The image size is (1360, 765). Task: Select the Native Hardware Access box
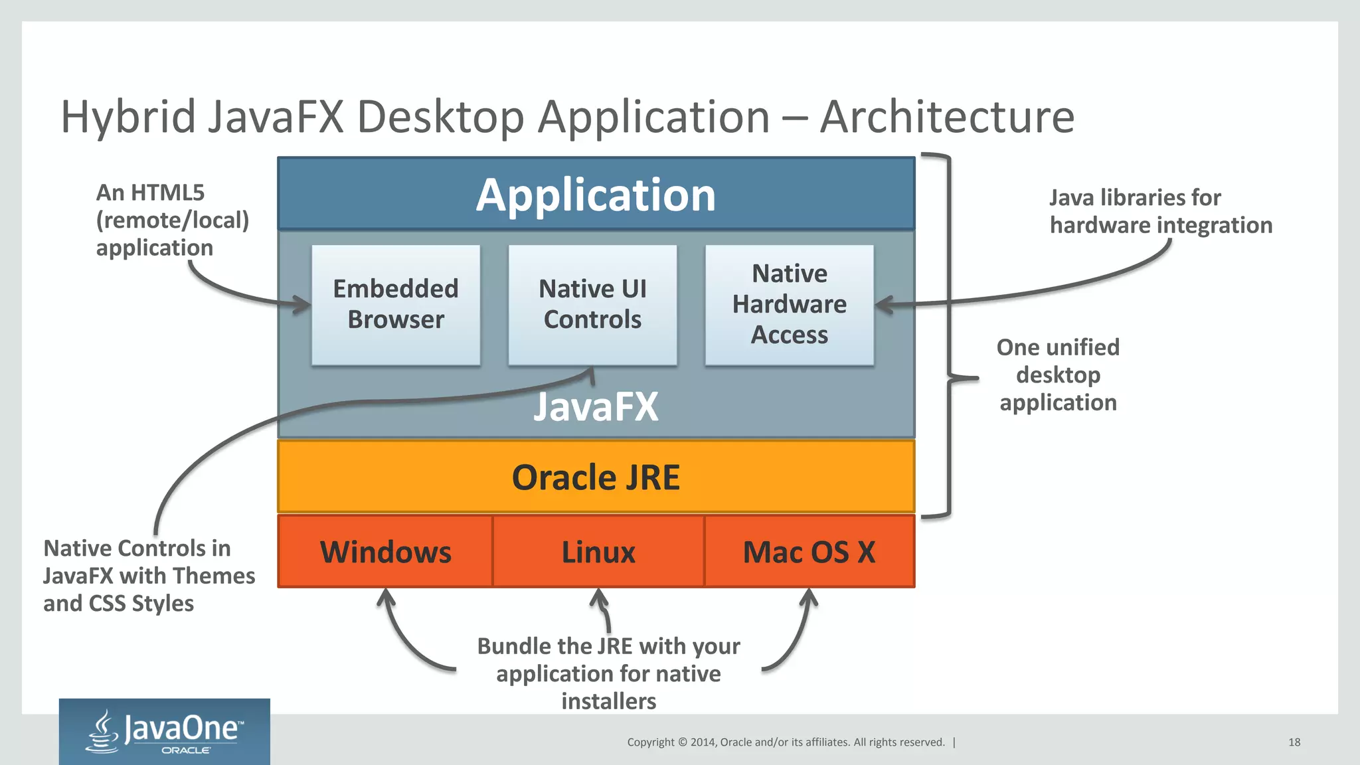click(790, 305)
